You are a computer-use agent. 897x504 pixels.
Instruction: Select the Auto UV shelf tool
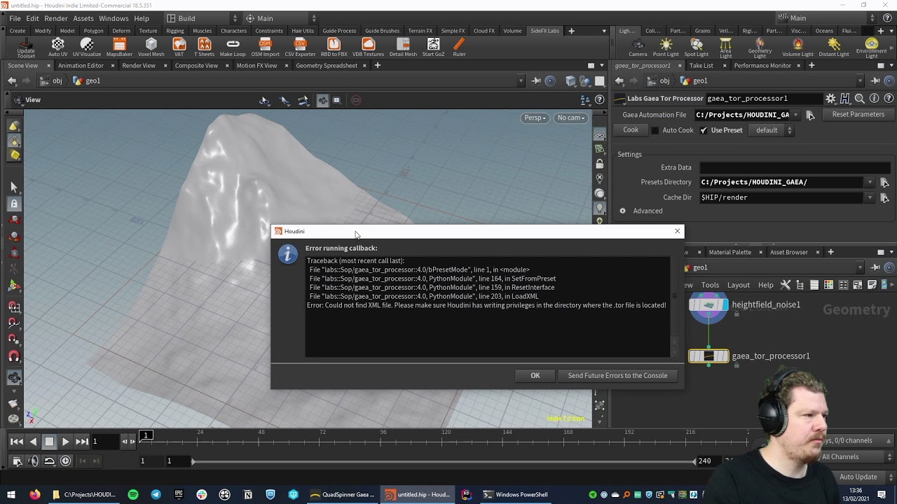point(58,48)
